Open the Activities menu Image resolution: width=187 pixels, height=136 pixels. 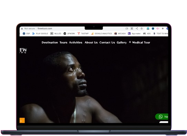76,42
